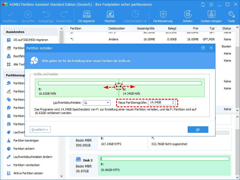The width and height of the screenshot is (240, 180).
Task: Decrease the partition size with down stepper
Action: click(x=173, y=104)
